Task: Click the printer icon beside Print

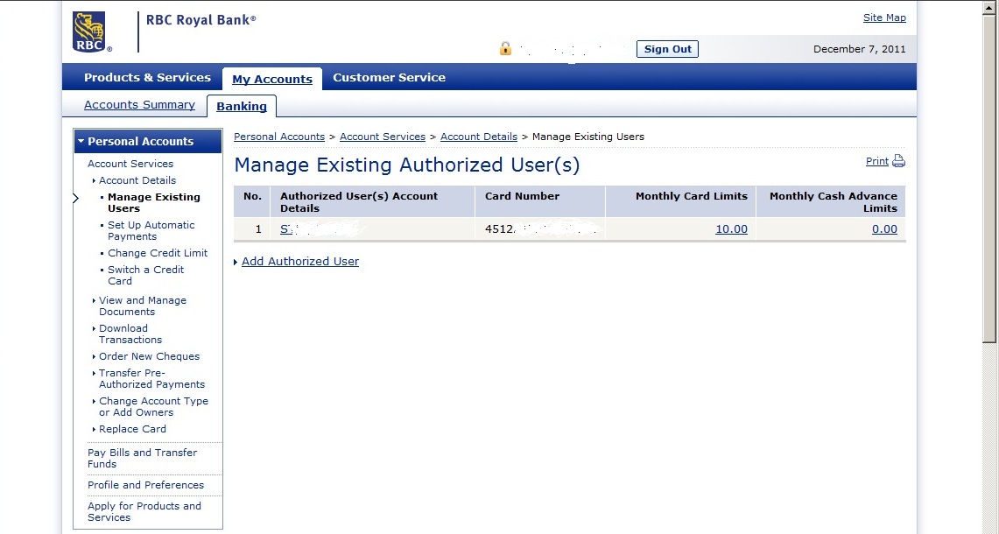Action: (898, 161)
